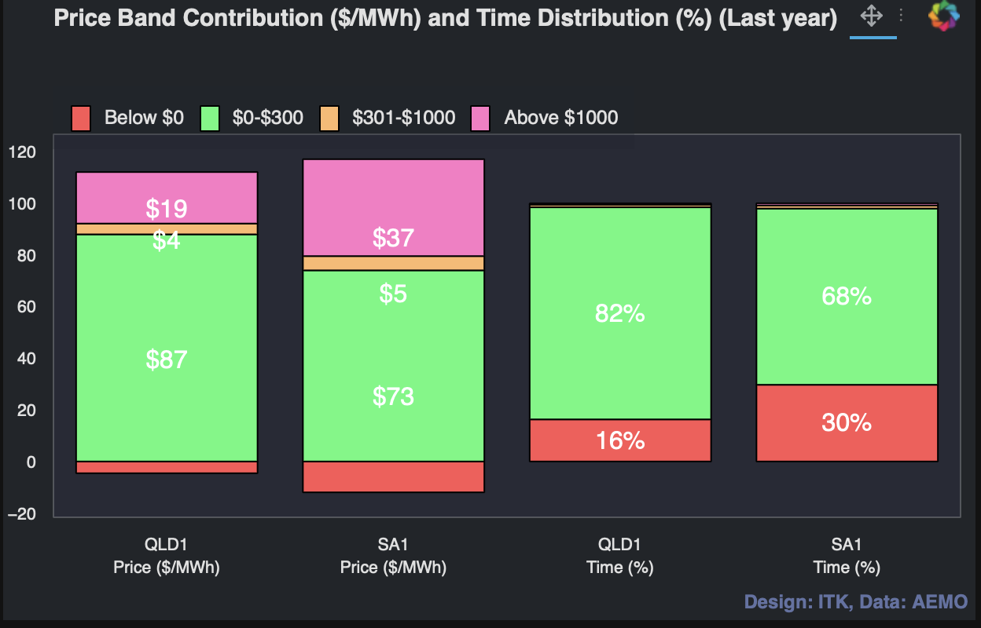Click the QLD1 16% red time segment
This screenshot has width=981, height=628.
[620, 440]
